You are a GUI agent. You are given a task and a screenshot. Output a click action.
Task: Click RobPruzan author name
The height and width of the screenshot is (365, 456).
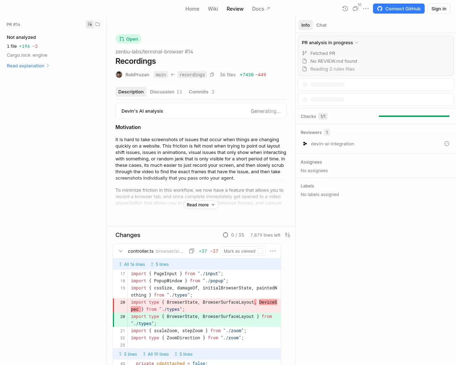click(x=137, y=74)
